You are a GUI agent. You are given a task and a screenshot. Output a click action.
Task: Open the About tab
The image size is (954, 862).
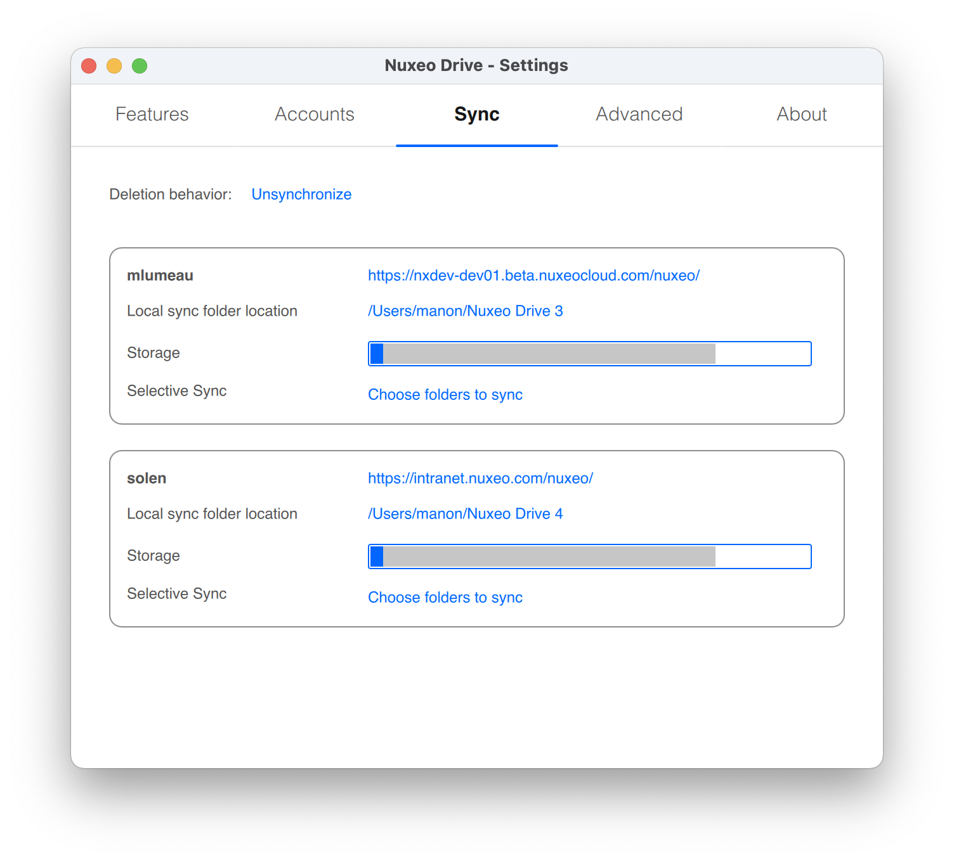click(802, 115)
